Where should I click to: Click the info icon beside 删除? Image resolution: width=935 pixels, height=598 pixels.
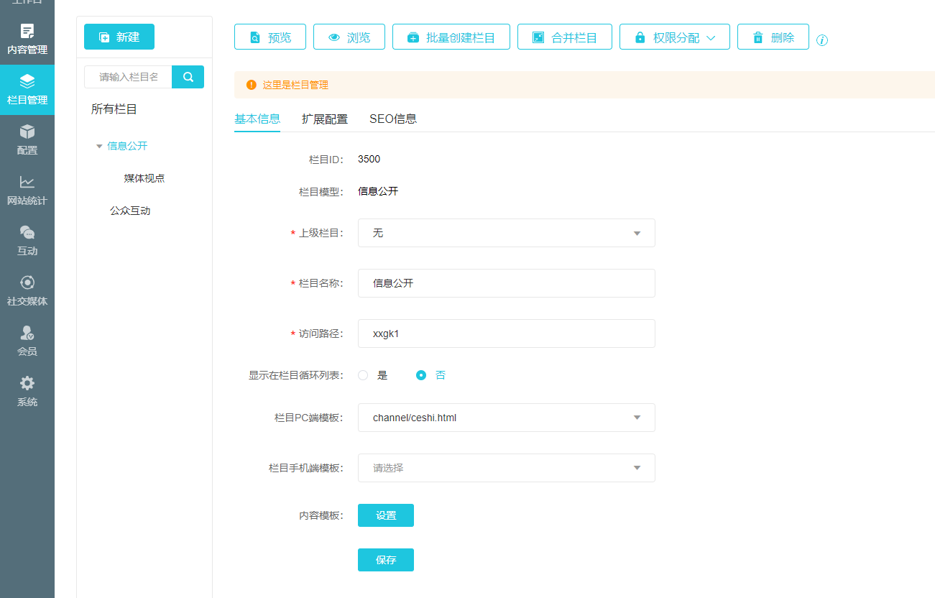point(822,40)
